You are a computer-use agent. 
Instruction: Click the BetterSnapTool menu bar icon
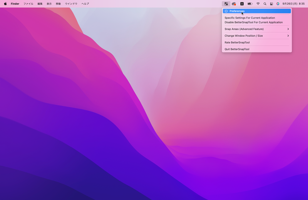[226, 4]
